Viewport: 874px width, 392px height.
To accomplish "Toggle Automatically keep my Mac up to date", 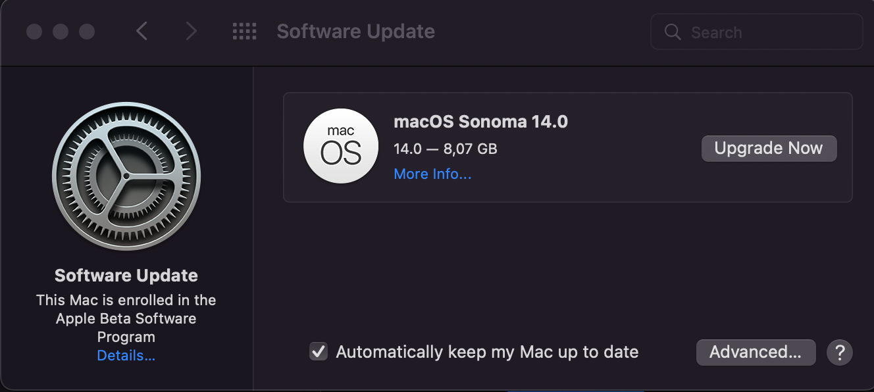I will (319, 352).
